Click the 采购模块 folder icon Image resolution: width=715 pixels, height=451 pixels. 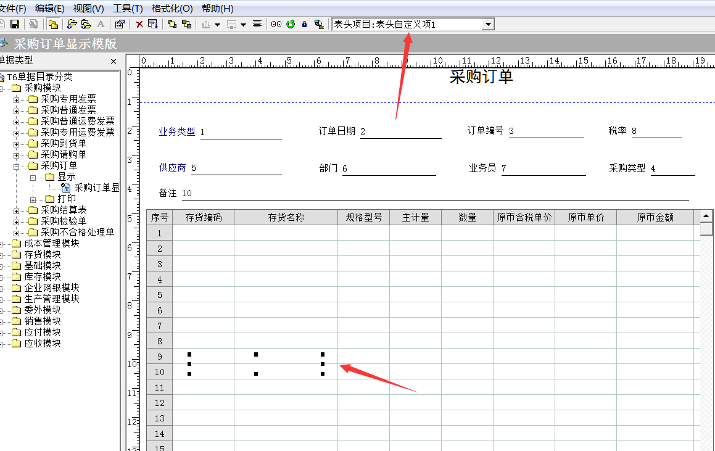click(x=17, y=88)
